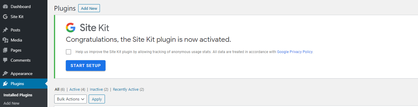Click the START SETUP button
Viewport: 418px width, 107px height.
pyautogui.click(x=86, y=66)
